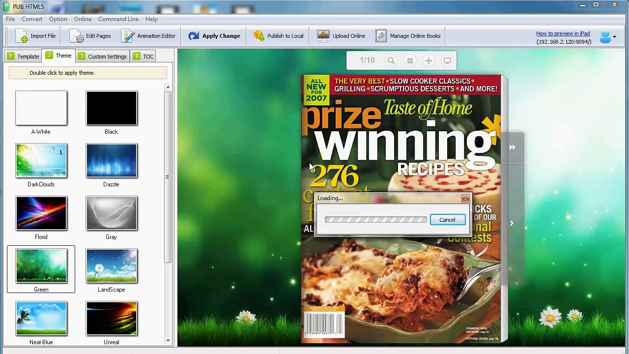This screenshot has width=629, height=354.
Task: Expand the user account dropdown arrow
Action: click(x=614, y=37)
